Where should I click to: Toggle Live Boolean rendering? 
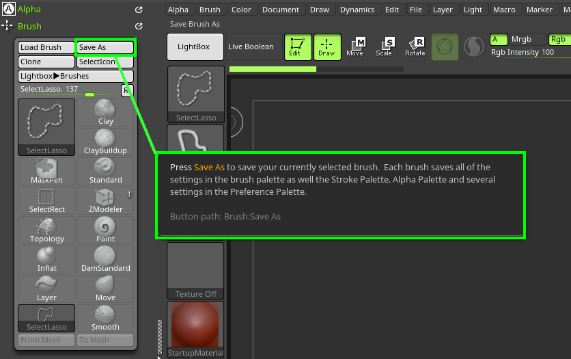click(x=254, y=47)
